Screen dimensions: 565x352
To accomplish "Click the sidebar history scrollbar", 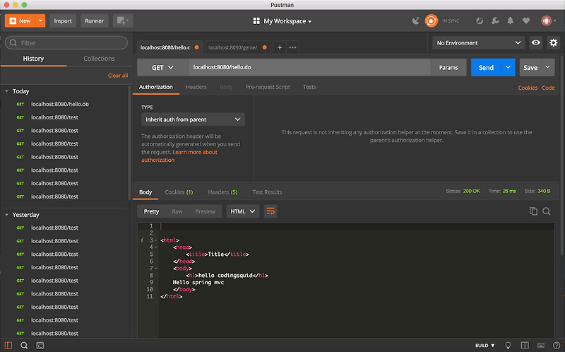I will tap(130, 143).
